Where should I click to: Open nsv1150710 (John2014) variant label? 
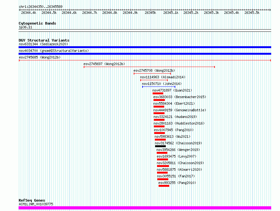pyautogui.click(x=162, y=84)
